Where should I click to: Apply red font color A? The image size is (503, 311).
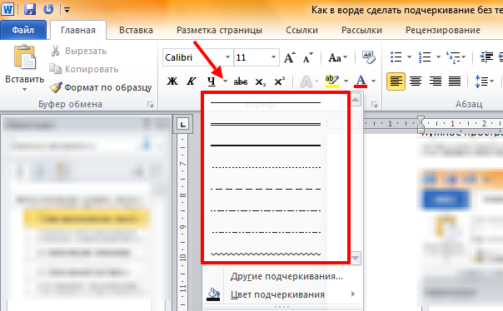point(361,81)
